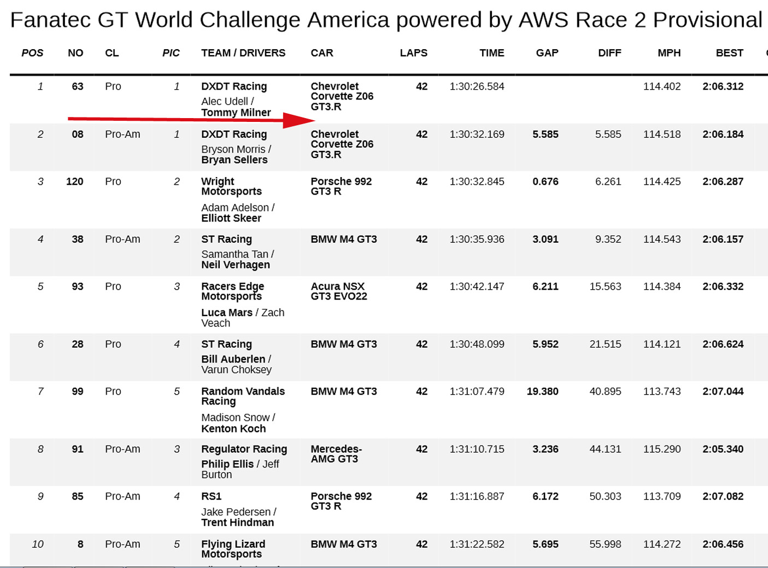Click the NO column header

pos(75,53)
